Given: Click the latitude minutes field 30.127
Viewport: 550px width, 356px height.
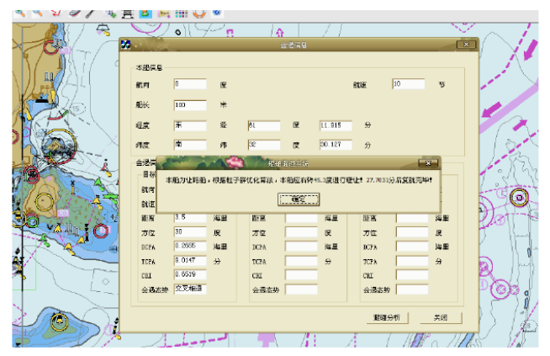Looking at the screenshot, I should [x=336, y=145].
